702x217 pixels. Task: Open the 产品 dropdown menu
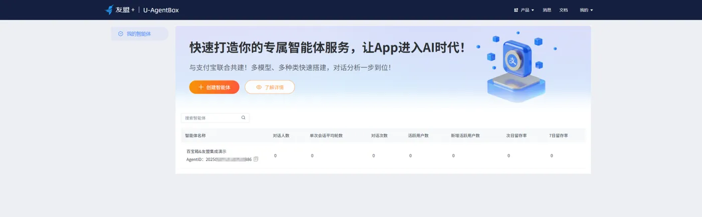(524, 10)
